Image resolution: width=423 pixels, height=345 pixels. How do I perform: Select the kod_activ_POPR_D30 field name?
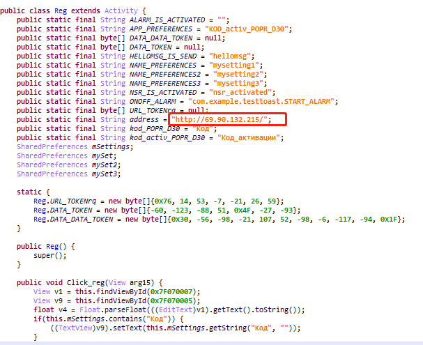(x=167, y=137)
